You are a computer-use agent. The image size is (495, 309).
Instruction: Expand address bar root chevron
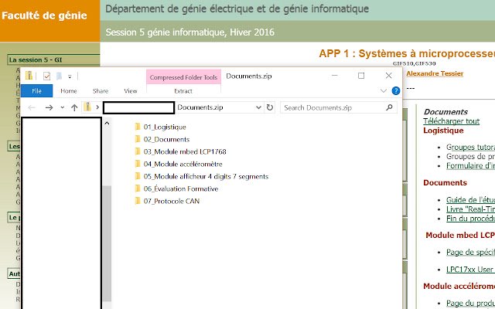(97, 107)
